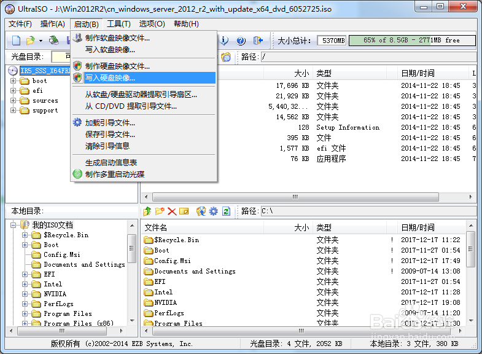482x354 pixels.
Task: Expand the PerfLogs node in local tree
Action: (x=25, y=304)
